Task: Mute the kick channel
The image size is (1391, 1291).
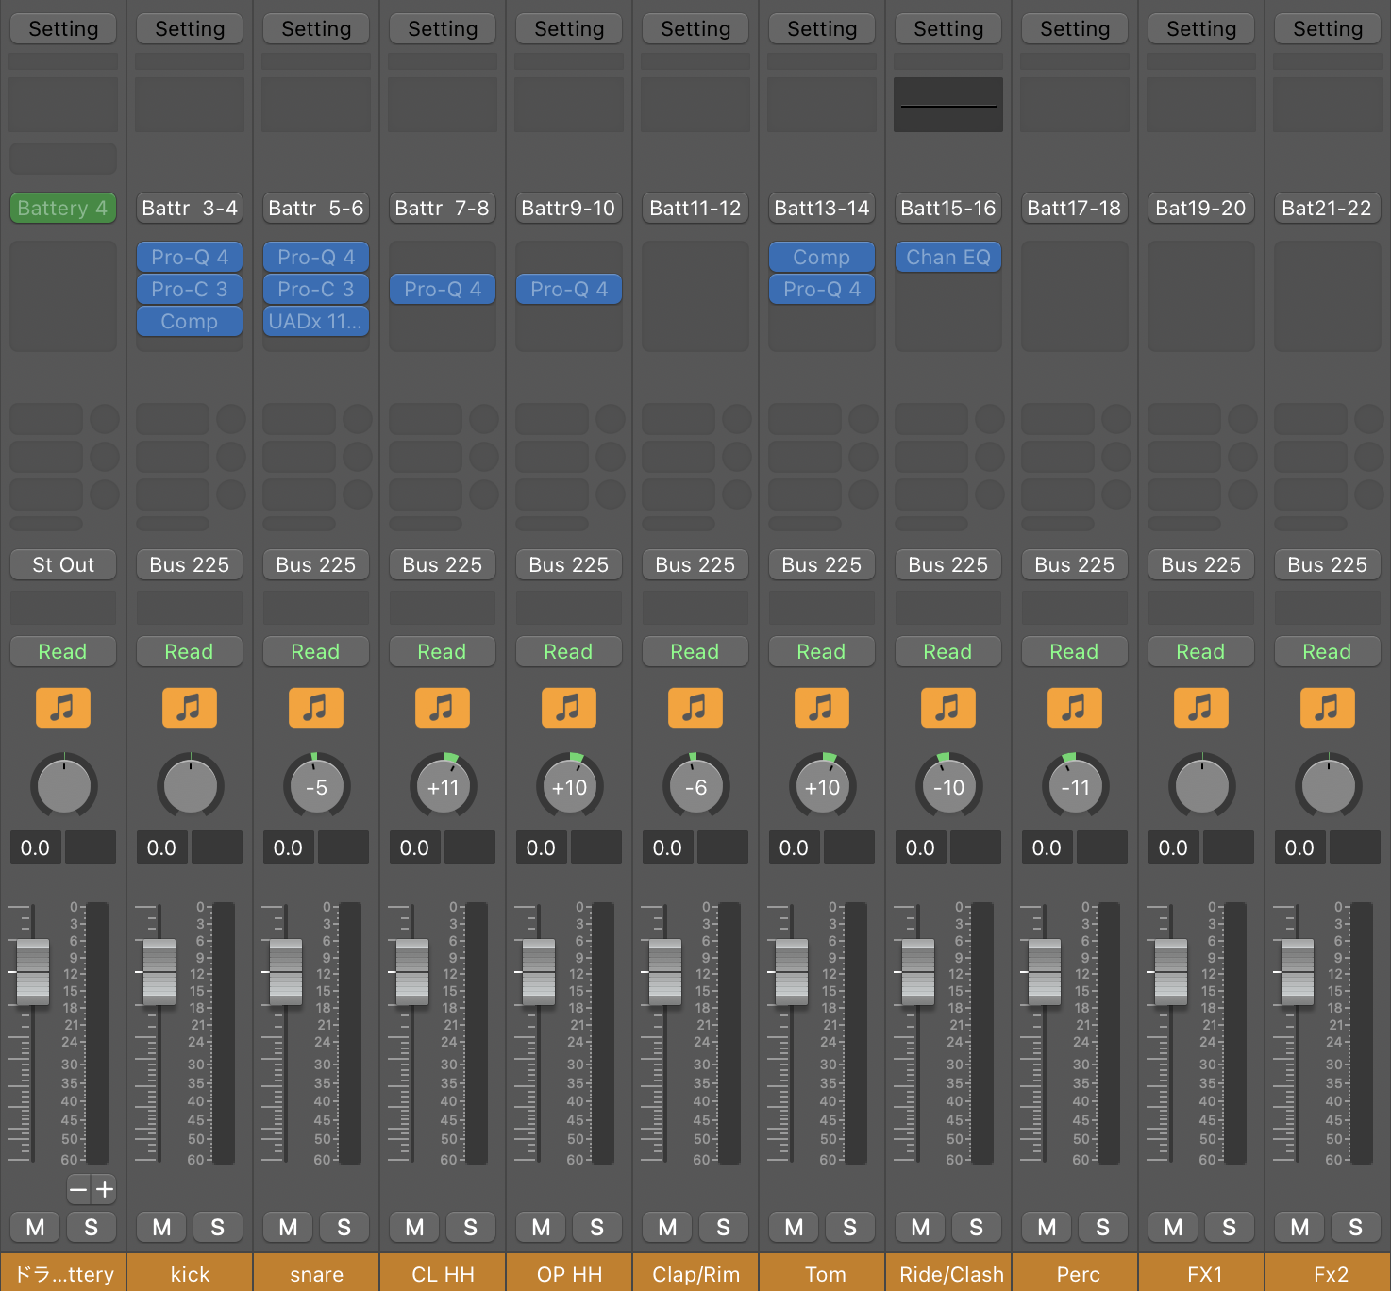Action: tap(162, 1227)
